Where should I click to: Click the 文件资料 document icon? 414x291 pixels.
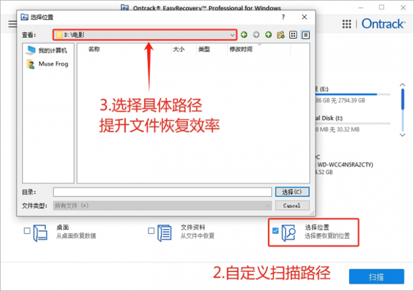pos(164,233)
